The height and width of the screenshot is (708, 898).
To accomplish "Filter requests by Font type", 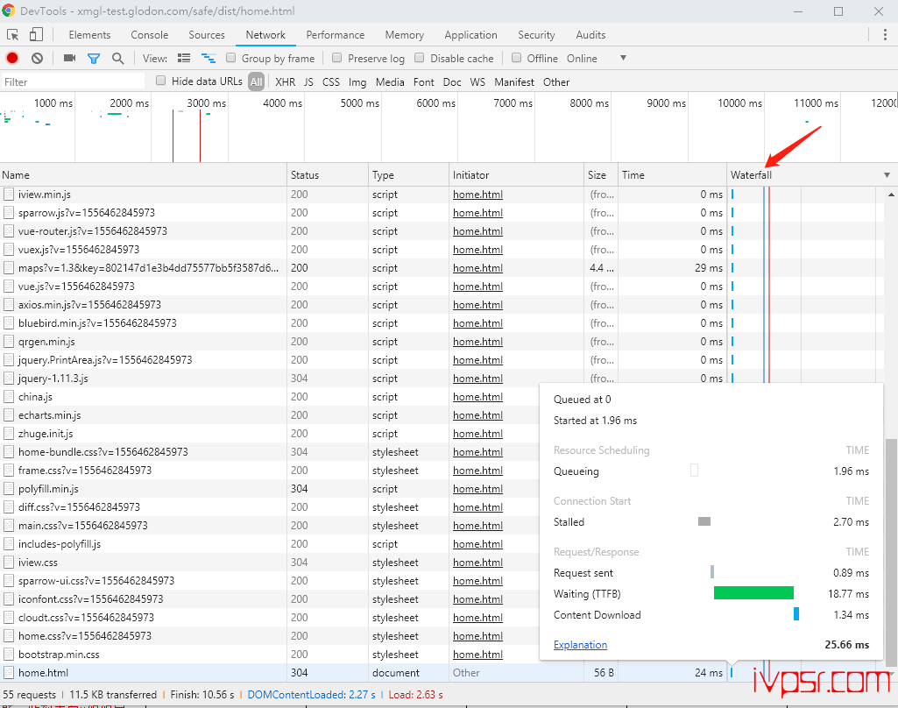I will [424, 81].
